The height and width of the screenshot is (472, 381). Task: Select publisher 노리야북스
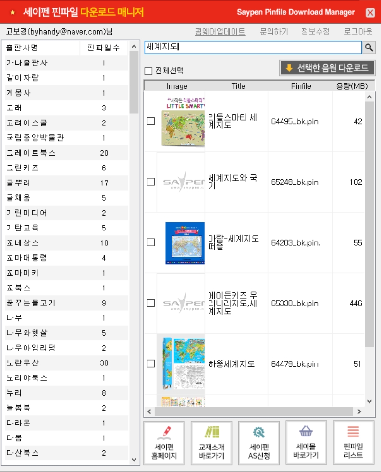tap(67, 378)
